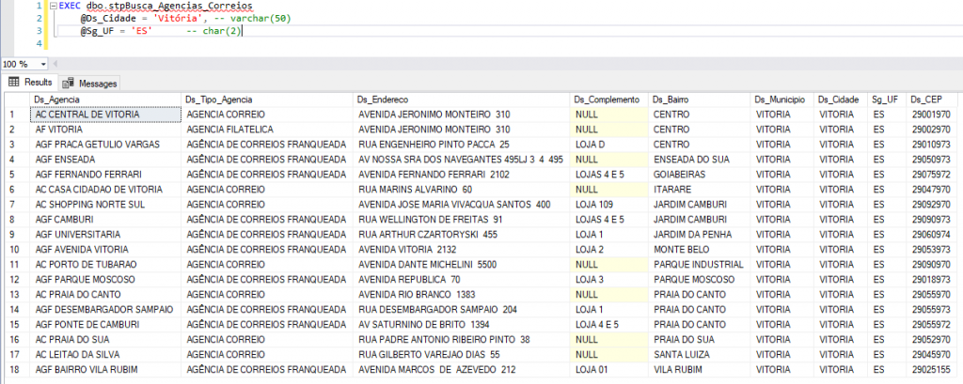Click the select-all corner of results grid
This screenshot has height=384, width=963.
coord(17,100)
